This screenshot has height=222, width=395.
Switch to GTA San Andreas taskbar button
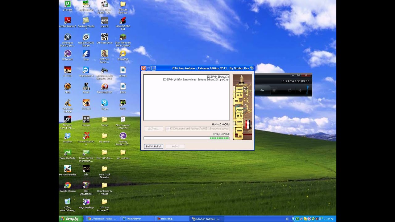(x=207, y=219)
